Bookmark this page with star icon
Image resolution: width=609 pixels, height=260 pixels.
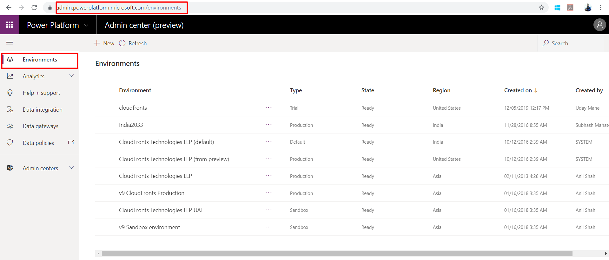coord(541,8)
